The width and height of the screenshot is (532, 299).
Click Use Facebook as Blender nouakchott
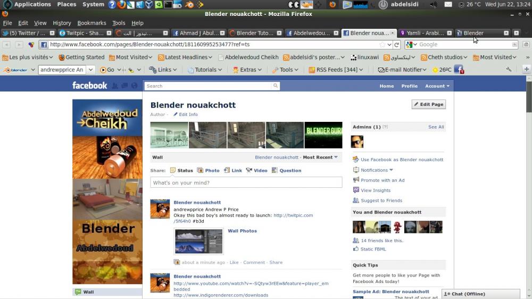[x=402, y=160]
